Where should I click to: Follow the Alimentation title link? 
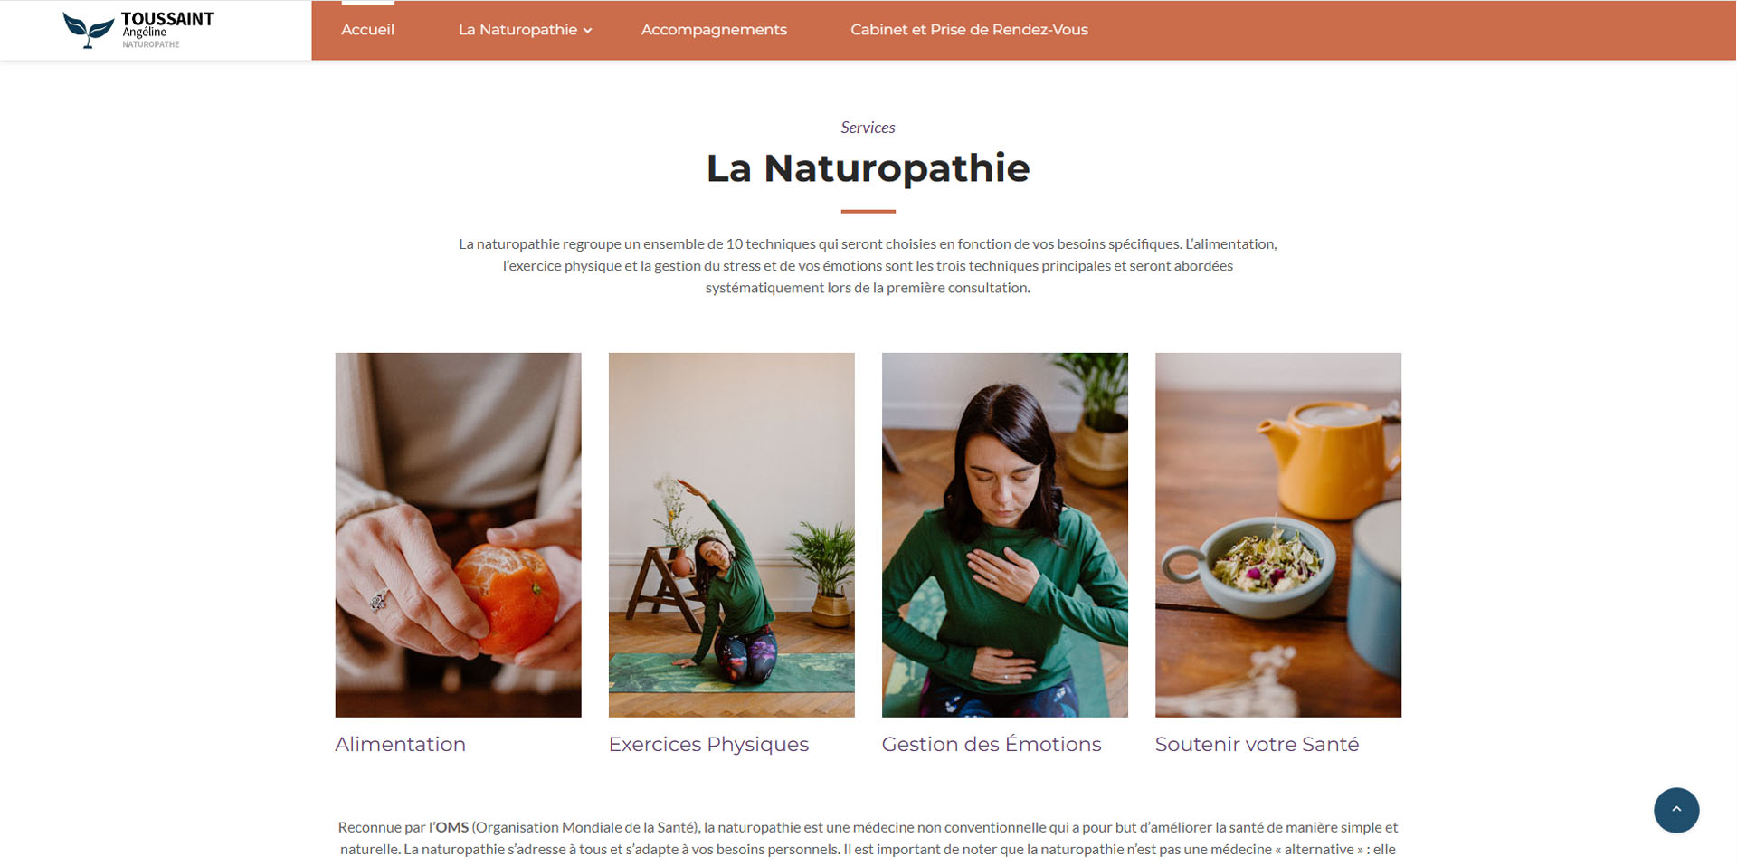pos(400,744)
